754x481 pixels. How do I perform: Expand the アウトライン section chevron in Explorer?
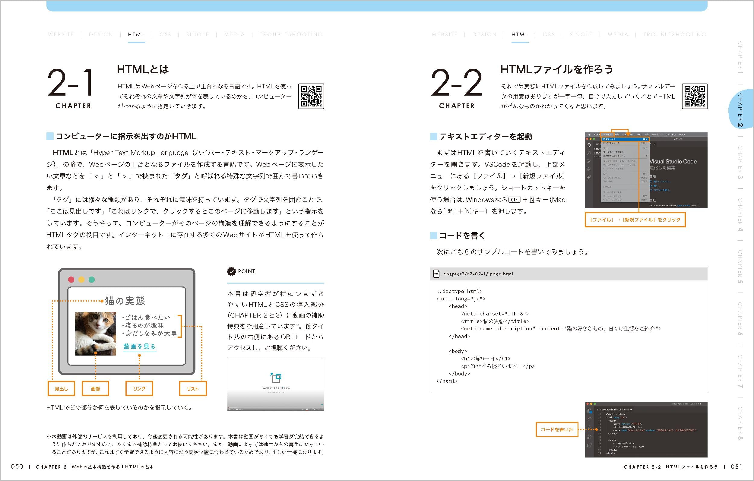click(595, 157)
